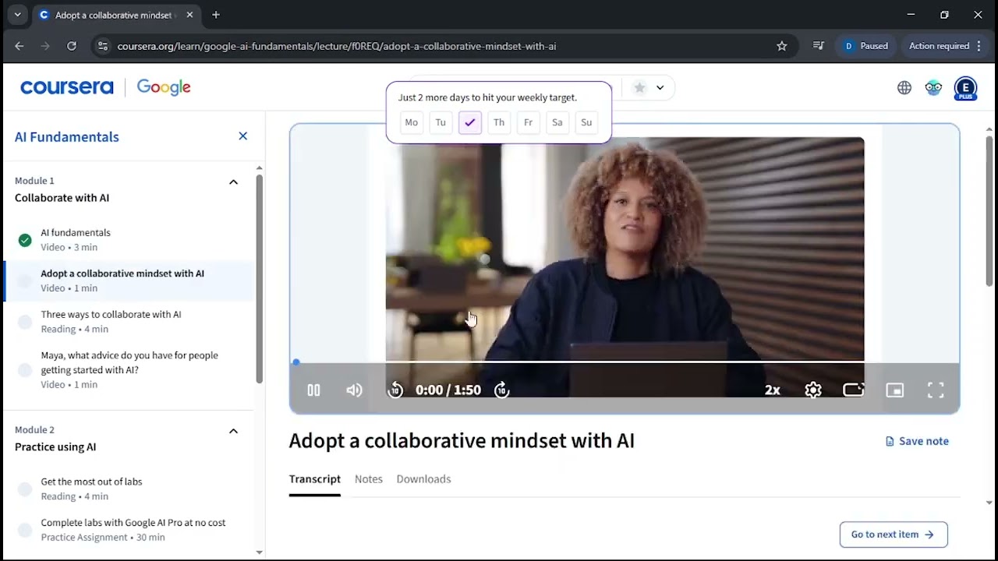Bookmark this page with star
Screen dimensions: 998x561
coord(782,46)
